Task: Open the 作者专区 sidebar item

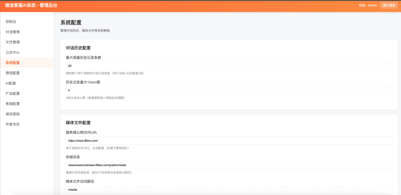Action: point(13,124)
